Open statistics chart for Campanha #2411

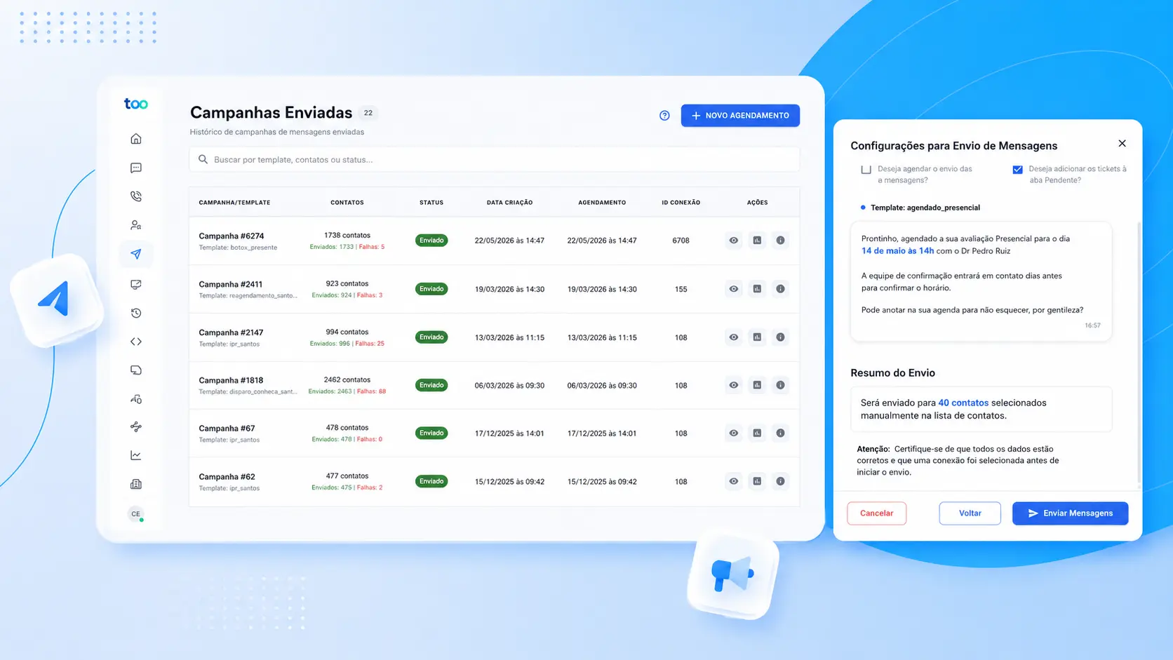pyautogui.click(x=757, y=289)
